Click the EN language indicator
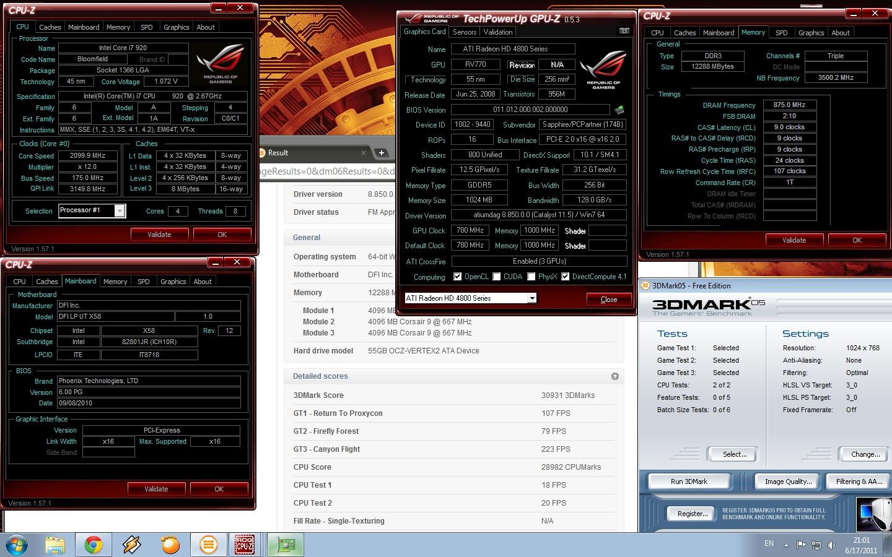Viewport: 892px width, 557px height. [x=769, y=543]
